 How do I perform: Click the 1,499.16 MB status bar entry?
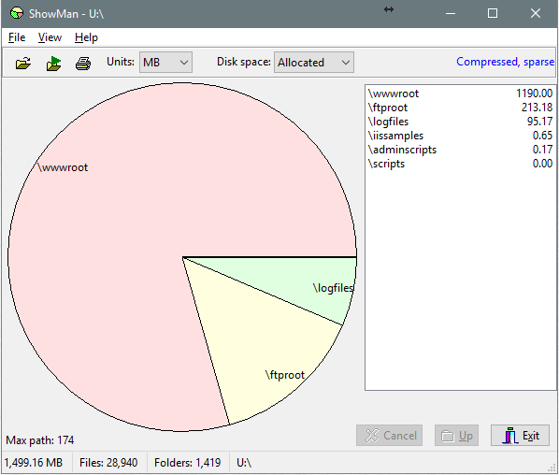tap(34, 463)
